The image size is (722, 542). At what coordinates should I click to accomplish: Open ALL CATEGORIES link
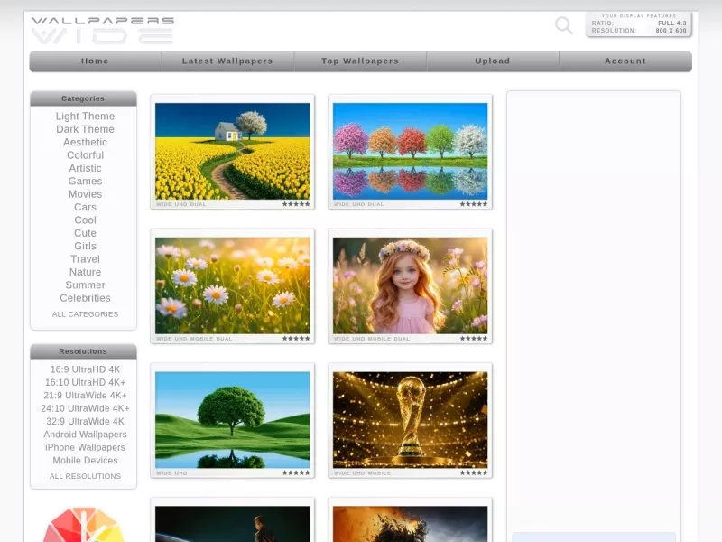click(x=85, y=314)
